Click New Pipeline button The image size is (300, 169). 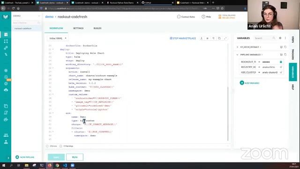(25, 157)
